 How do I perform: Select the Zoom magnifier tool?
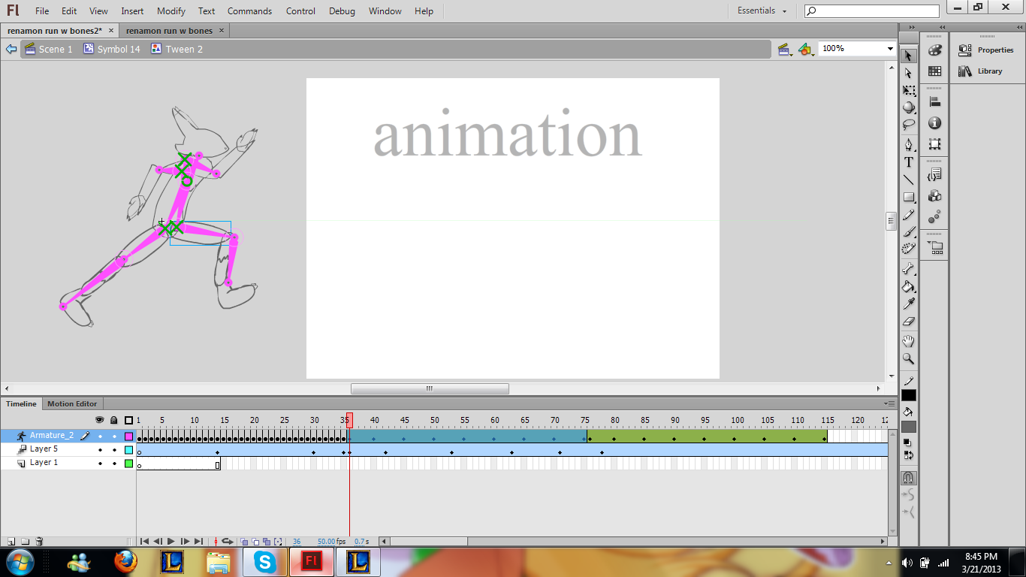pos(908,358)
